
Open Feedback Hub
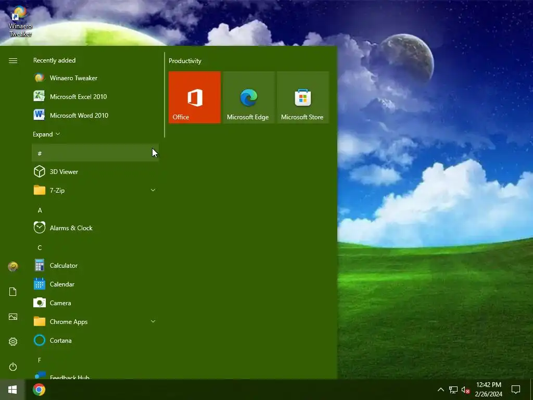coord(95,376)
